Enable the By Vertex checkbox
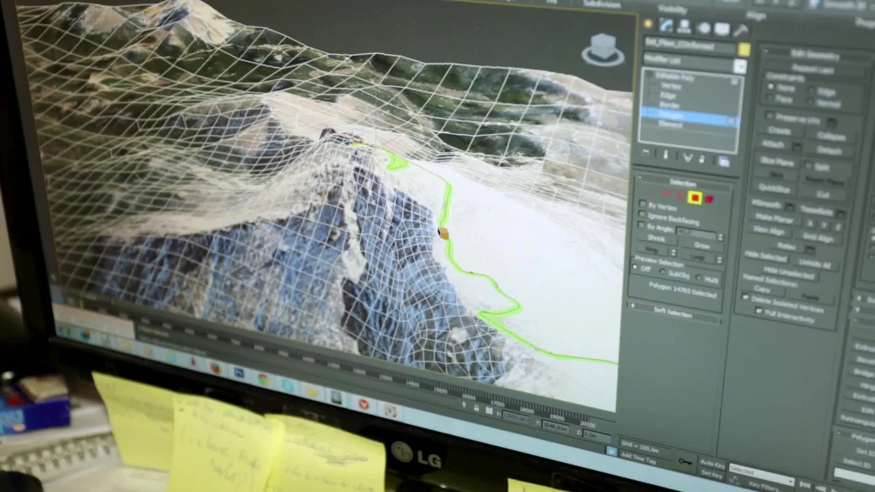This screenshot has width=875, height=492. coord(643,203)
